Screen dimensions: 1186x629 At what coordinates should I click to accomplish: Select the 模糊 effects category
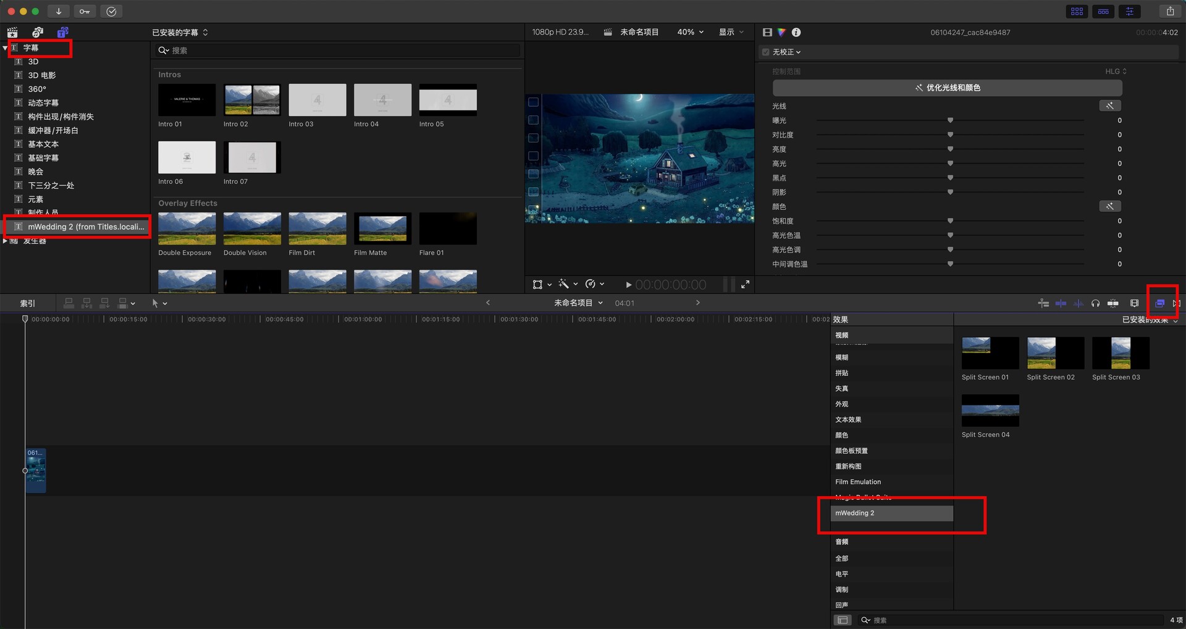click(x=891, y=357)
